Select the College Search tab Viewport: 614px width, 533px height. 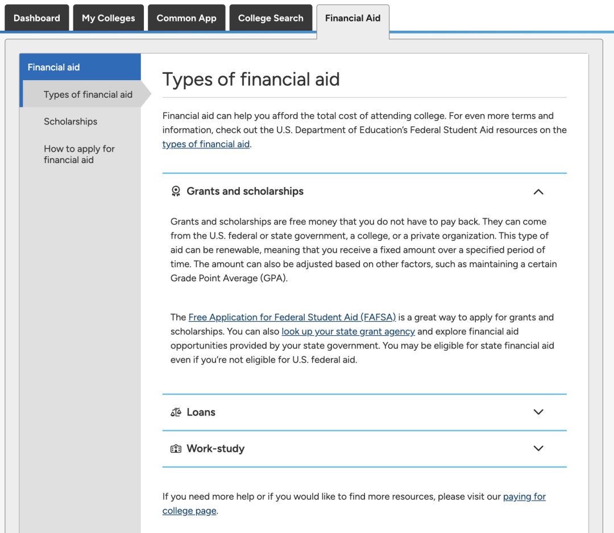(x=271, y=18)
